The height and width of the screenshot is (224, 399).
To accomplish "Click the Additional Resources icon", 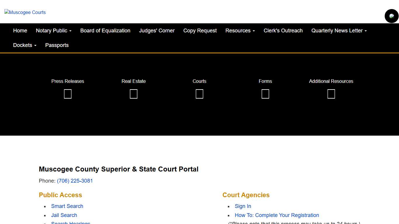I will [x=331, y=94].
